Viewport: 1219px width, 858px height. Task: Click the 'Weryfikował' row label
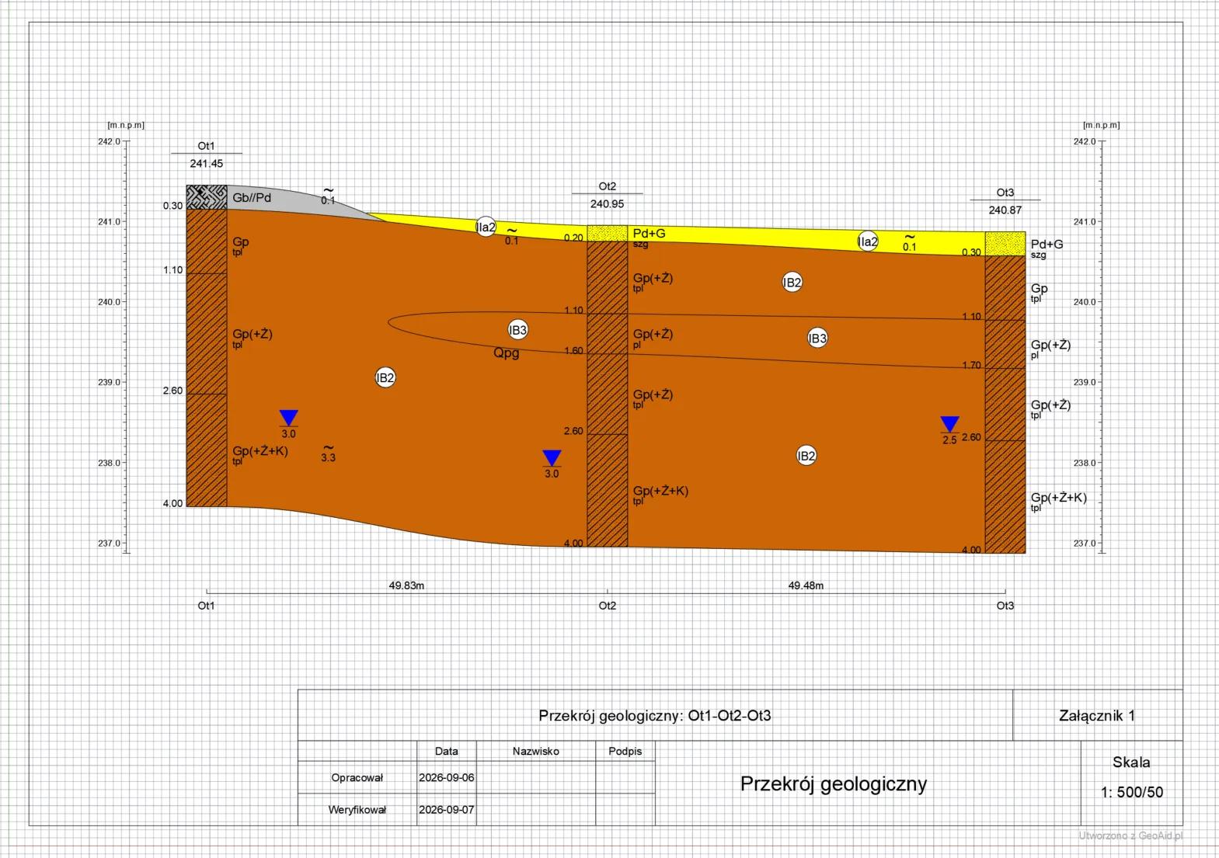click(357, 810)
